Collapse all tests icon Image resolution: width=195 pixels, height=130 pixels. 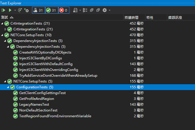click(x=98, y=10)
